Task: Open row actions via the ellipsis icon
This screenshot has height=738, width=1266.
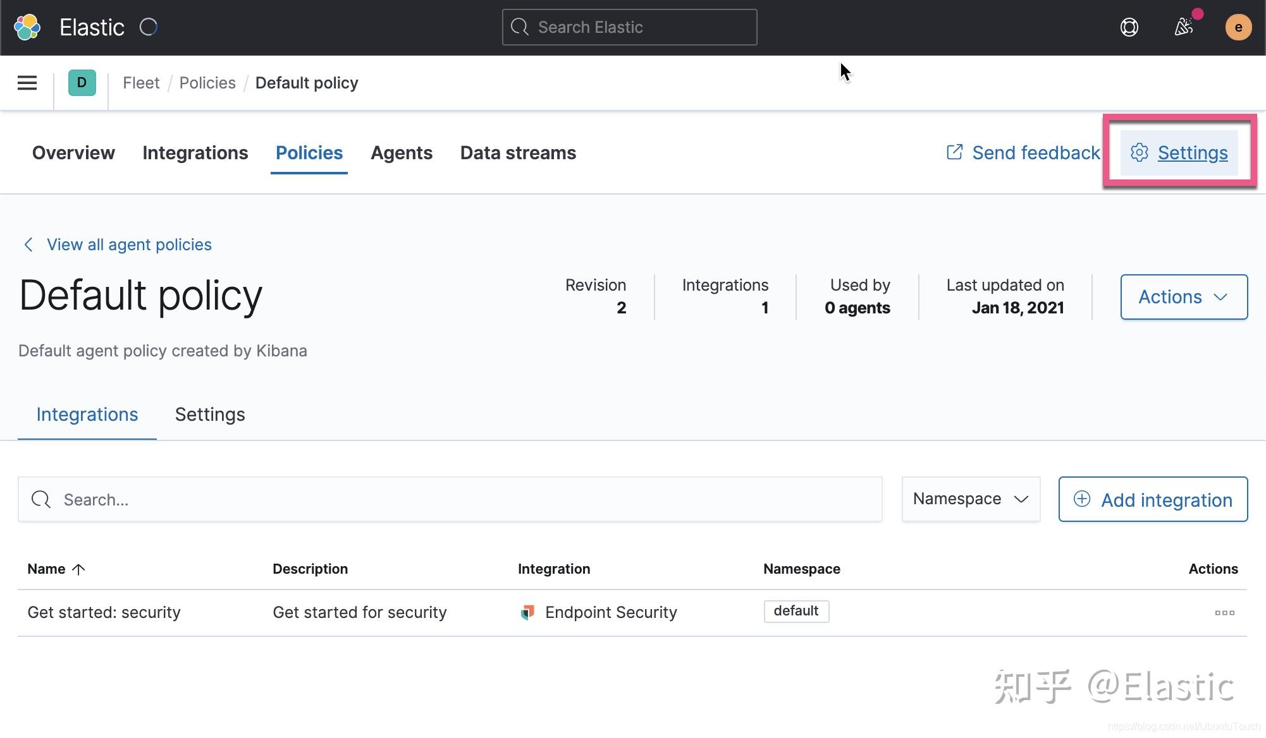Action: coord(1224,612)
